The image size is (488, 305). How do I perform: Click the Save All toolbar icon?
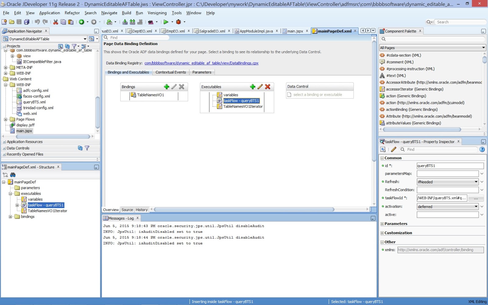[x=27, y=22]
